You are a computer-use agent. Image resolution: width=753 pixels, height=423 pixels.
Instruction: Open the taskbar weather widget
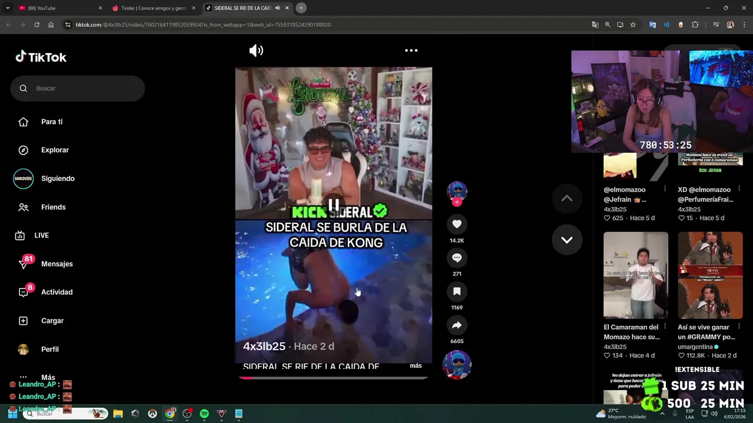point(621,414)
